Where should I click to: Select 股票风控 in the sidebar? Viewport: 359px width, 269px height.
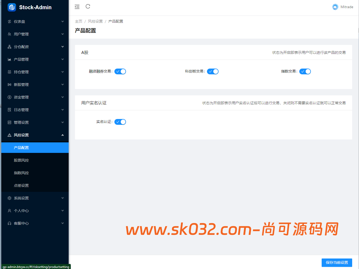[21, 160]
